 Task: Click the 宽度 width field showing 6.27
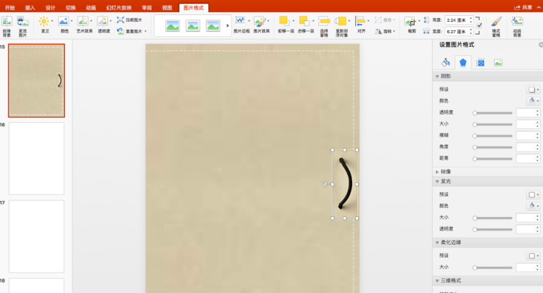click(457, 32)
